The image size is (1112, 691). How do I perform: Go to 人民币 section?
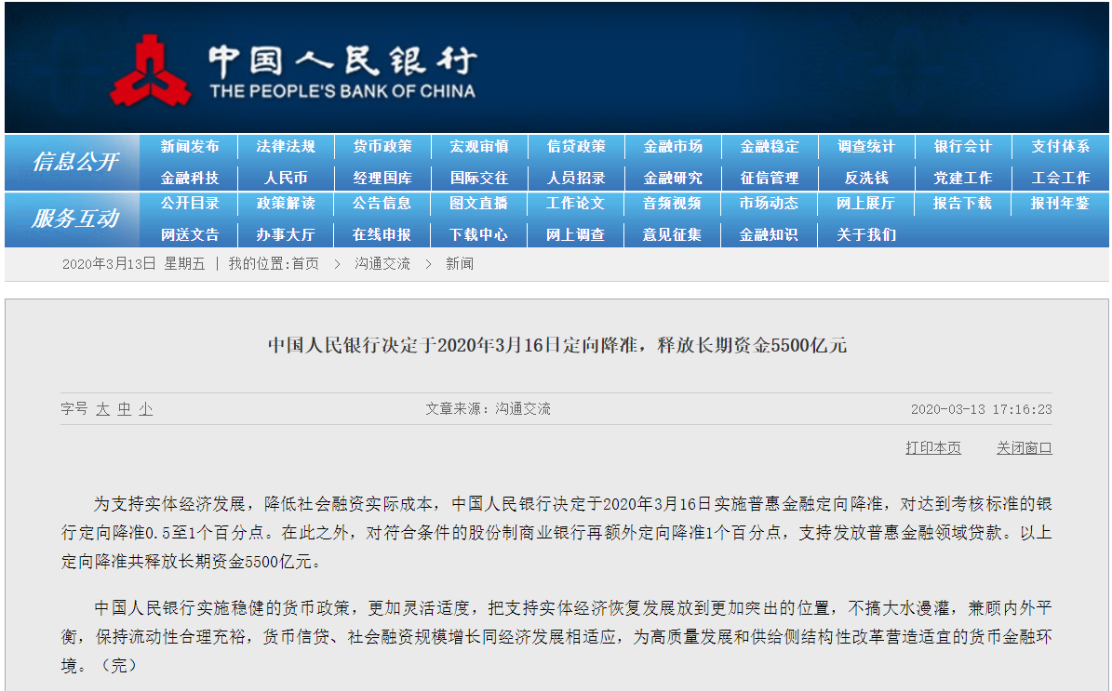(286, 178)
